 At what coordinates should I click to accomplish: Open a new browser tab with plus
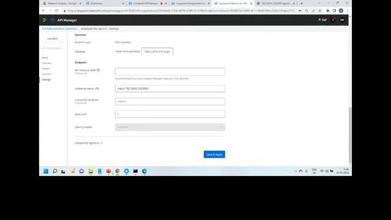tap(301, 4)
